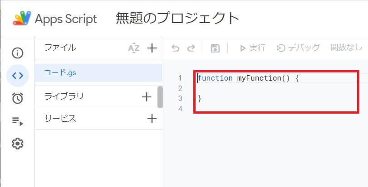The height and width of the screenshot is (187, 368).
Task: Open the Triggers alarm clock icon
Action: click(18, 98)
